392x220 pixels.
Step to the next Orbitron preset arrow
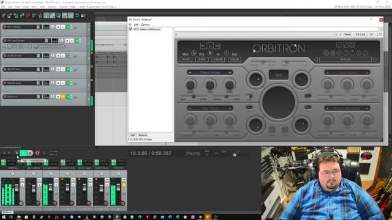point(375,60)
